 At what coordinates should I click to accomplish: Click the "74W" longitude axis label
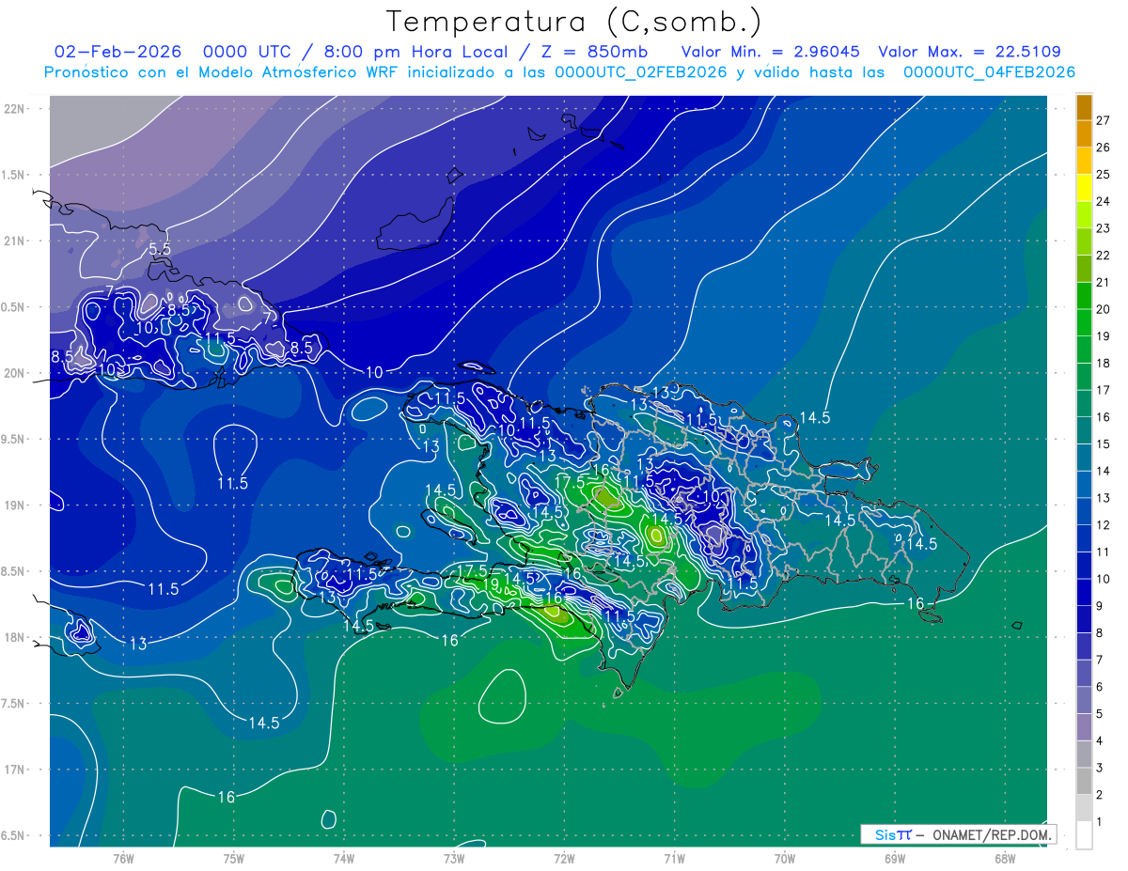pos(344,858)
